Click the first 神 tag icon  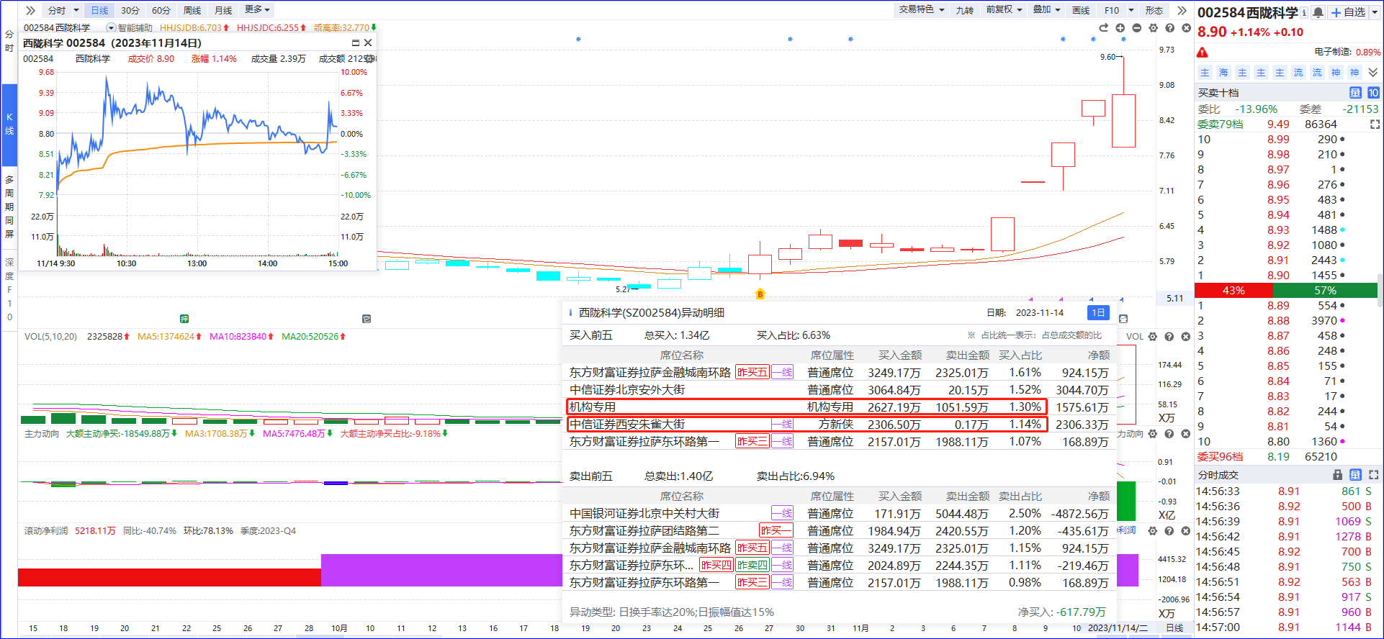(1336, 73)
